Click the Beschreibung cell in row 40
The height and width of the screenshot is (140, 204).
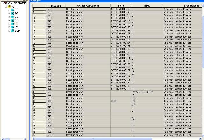(x=182, y=107)
